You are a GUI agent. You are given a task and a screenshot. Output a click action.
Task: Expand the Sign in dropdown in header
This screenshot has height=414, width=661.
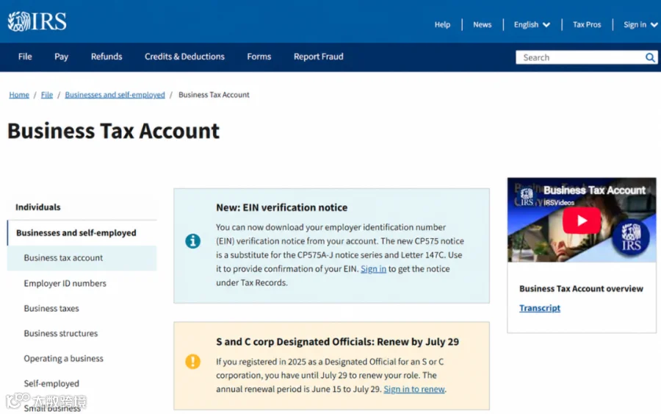click(x=640, y=24)
